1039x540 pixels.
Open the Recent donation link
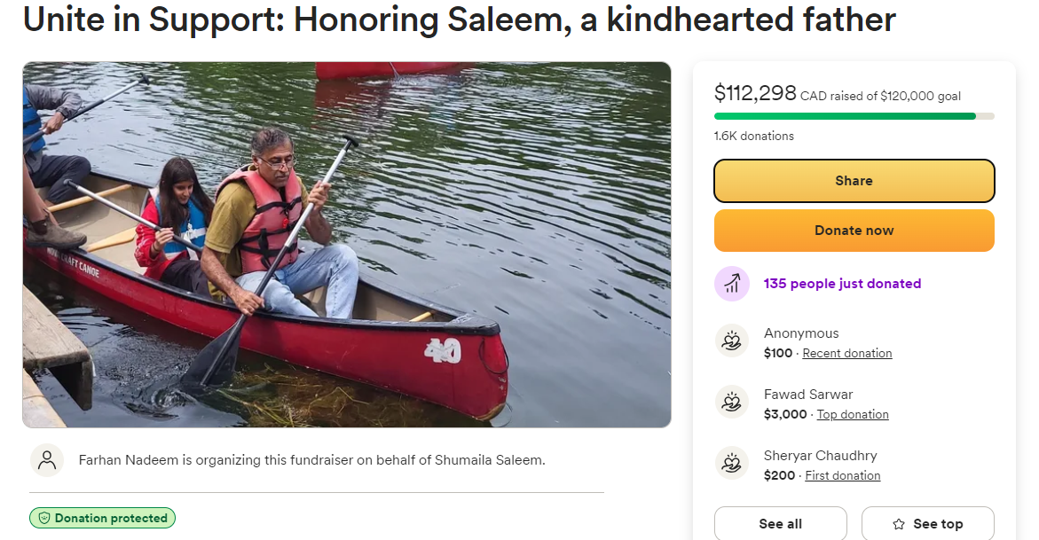[x=846, y=353]
